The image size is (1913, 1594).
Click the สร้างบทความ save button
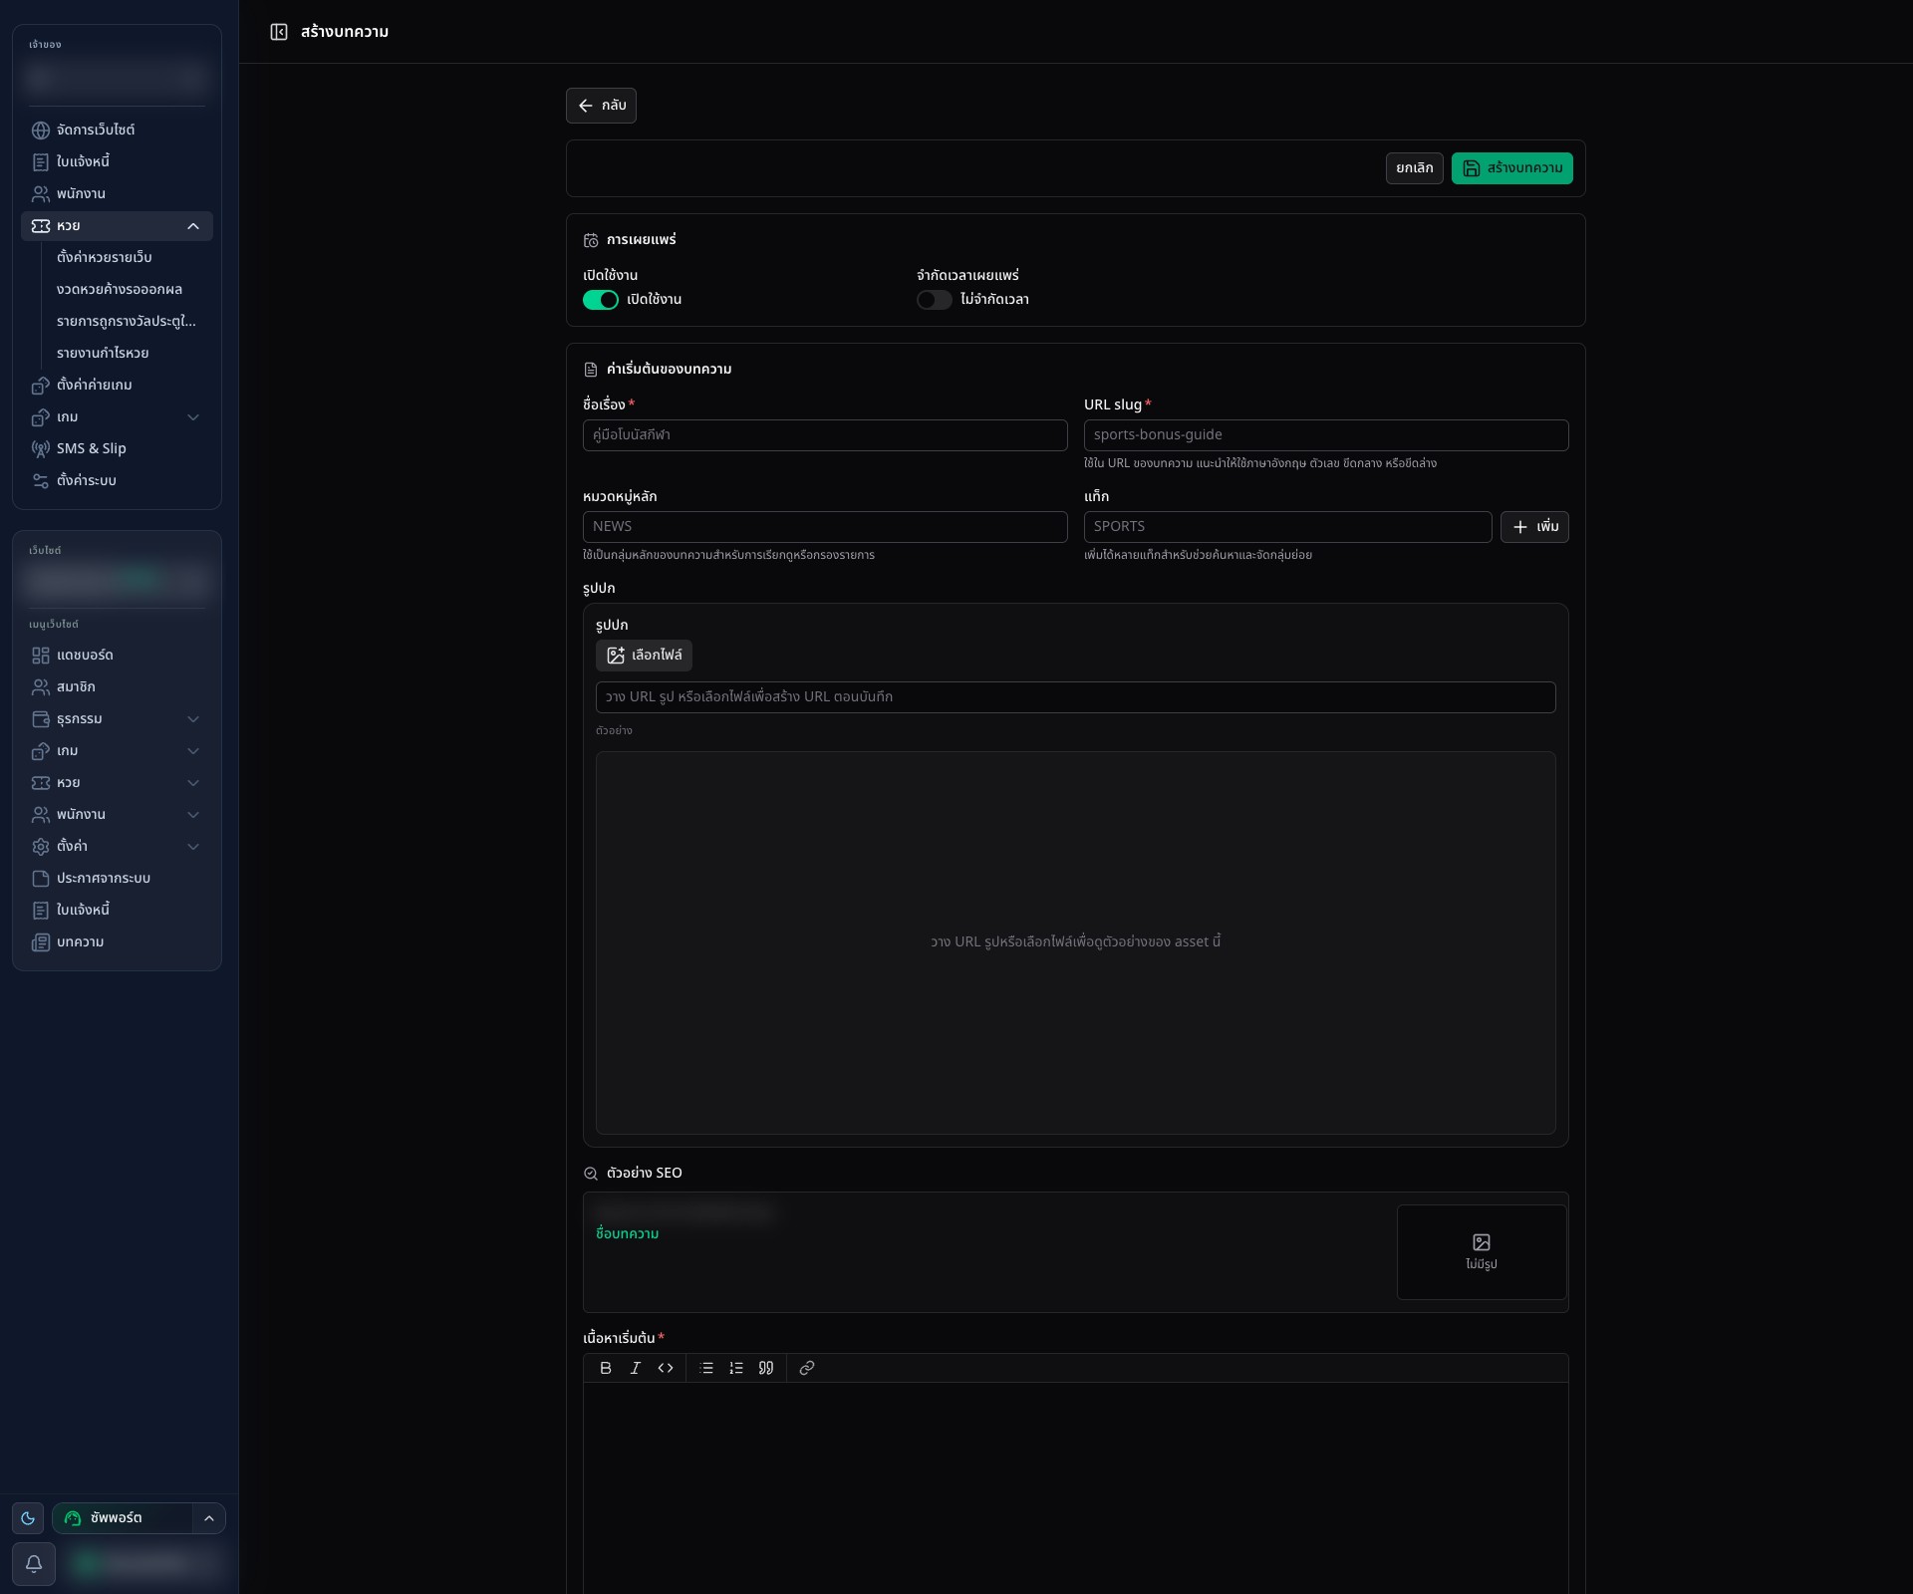tap(1511, 168)
